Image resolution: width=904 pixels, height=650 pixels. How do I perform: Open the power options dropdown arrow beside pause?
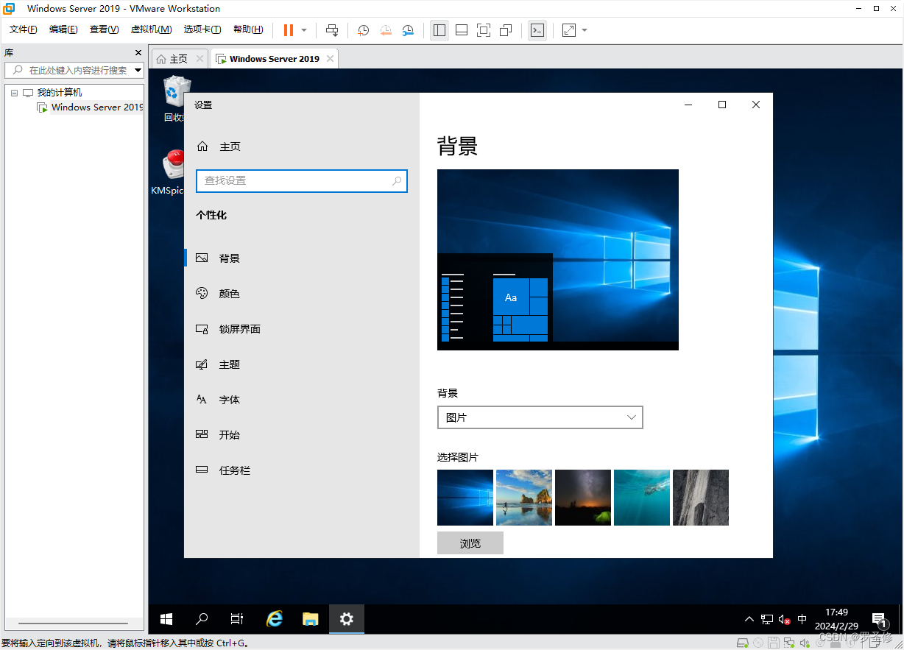coord(304,30)
